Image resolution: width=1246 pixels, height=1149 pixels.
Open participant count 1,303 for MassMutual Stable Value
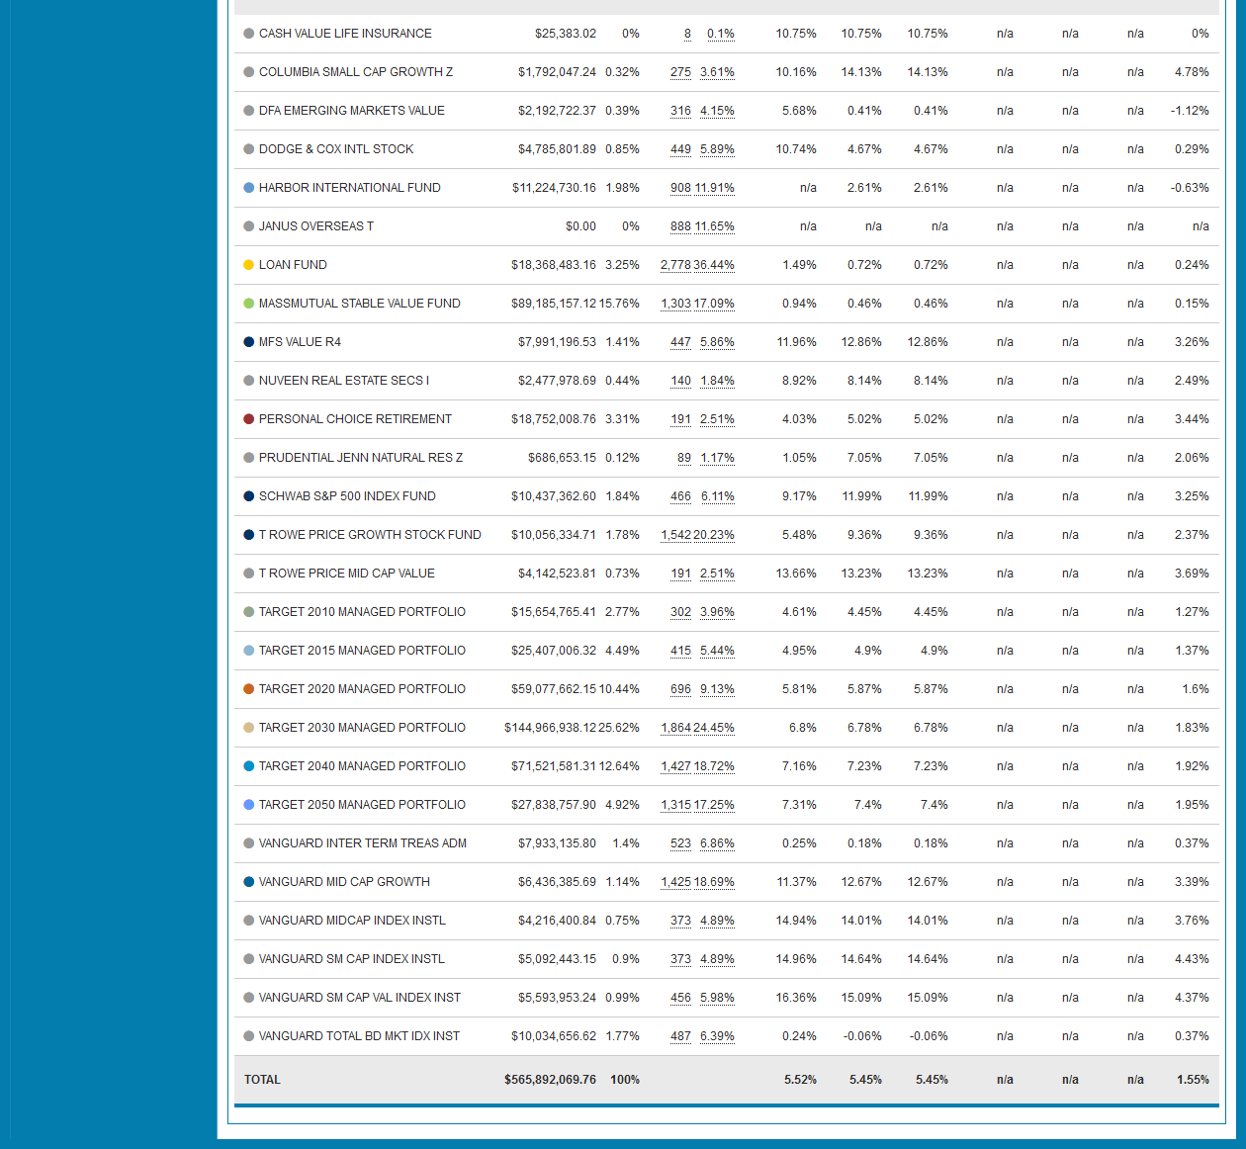click(675, 304)
